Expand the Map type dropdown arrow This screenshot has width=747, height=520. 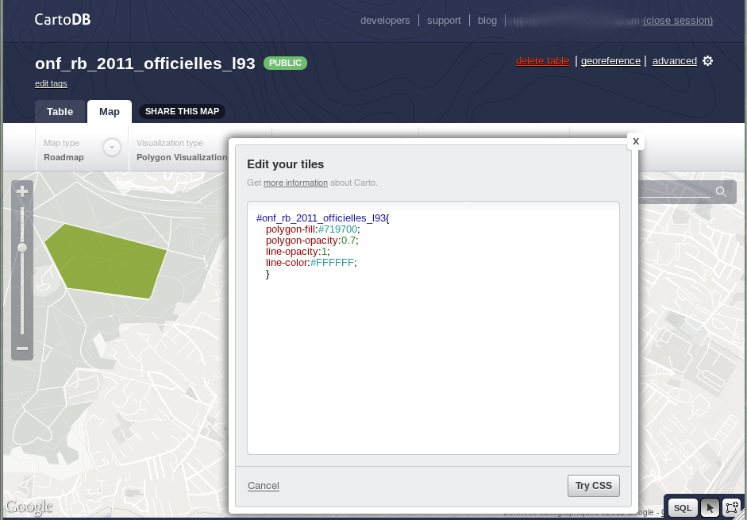112,148
